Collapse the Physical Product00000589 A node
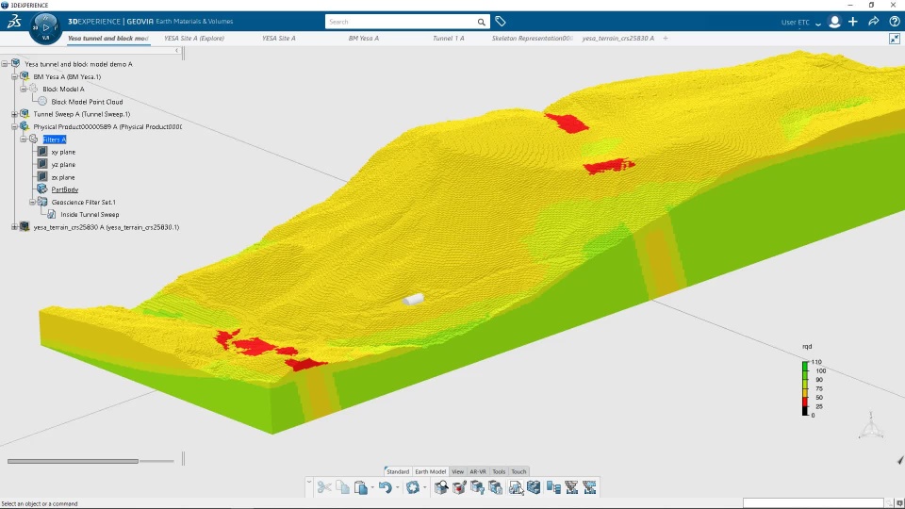This screenshot has height=509, width=905. pyautogui.click(x=14, y=126)
